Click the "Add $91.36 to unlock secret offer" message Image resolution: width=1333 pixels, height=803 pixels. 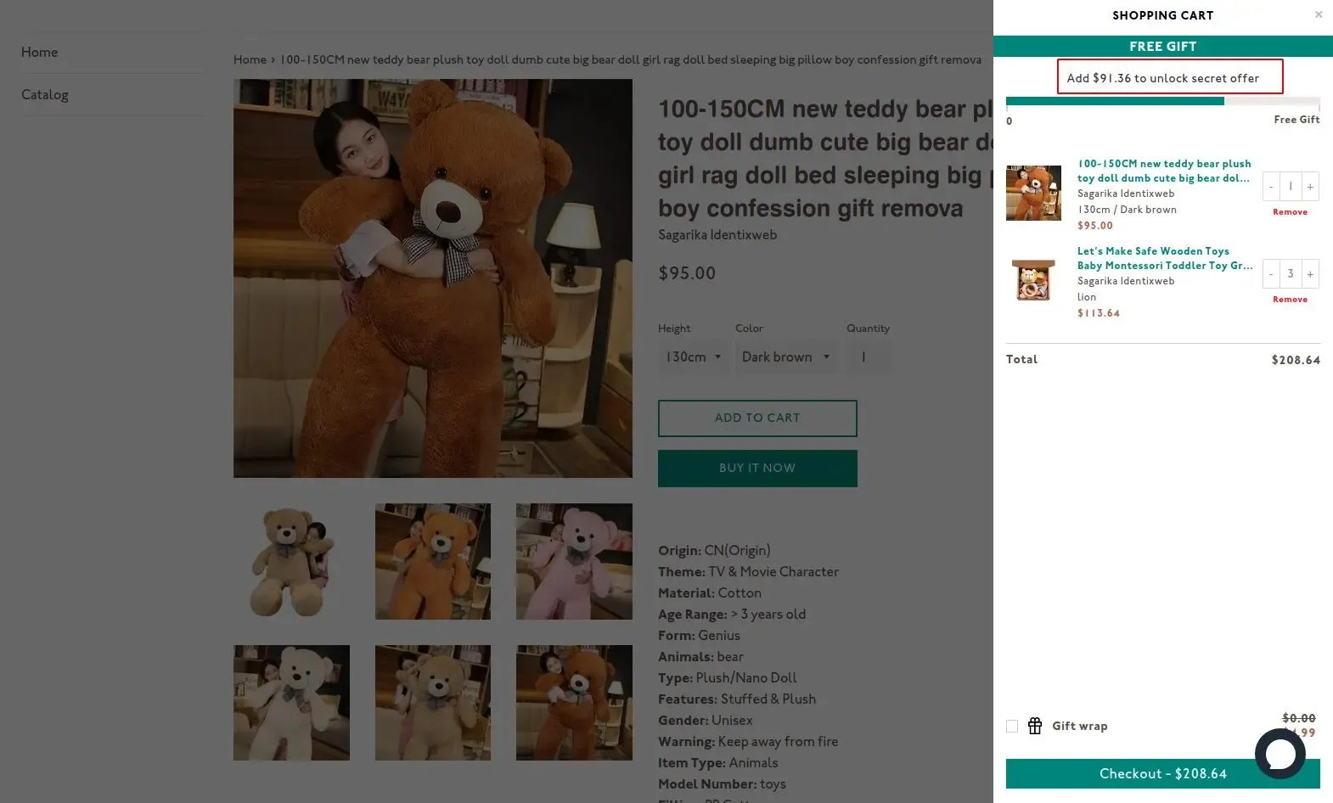click(1162, 78)
